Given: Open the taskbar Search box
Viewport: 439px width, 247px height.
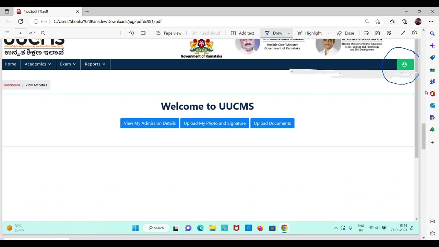Looking at the screenshot, I should click(156, 228).
